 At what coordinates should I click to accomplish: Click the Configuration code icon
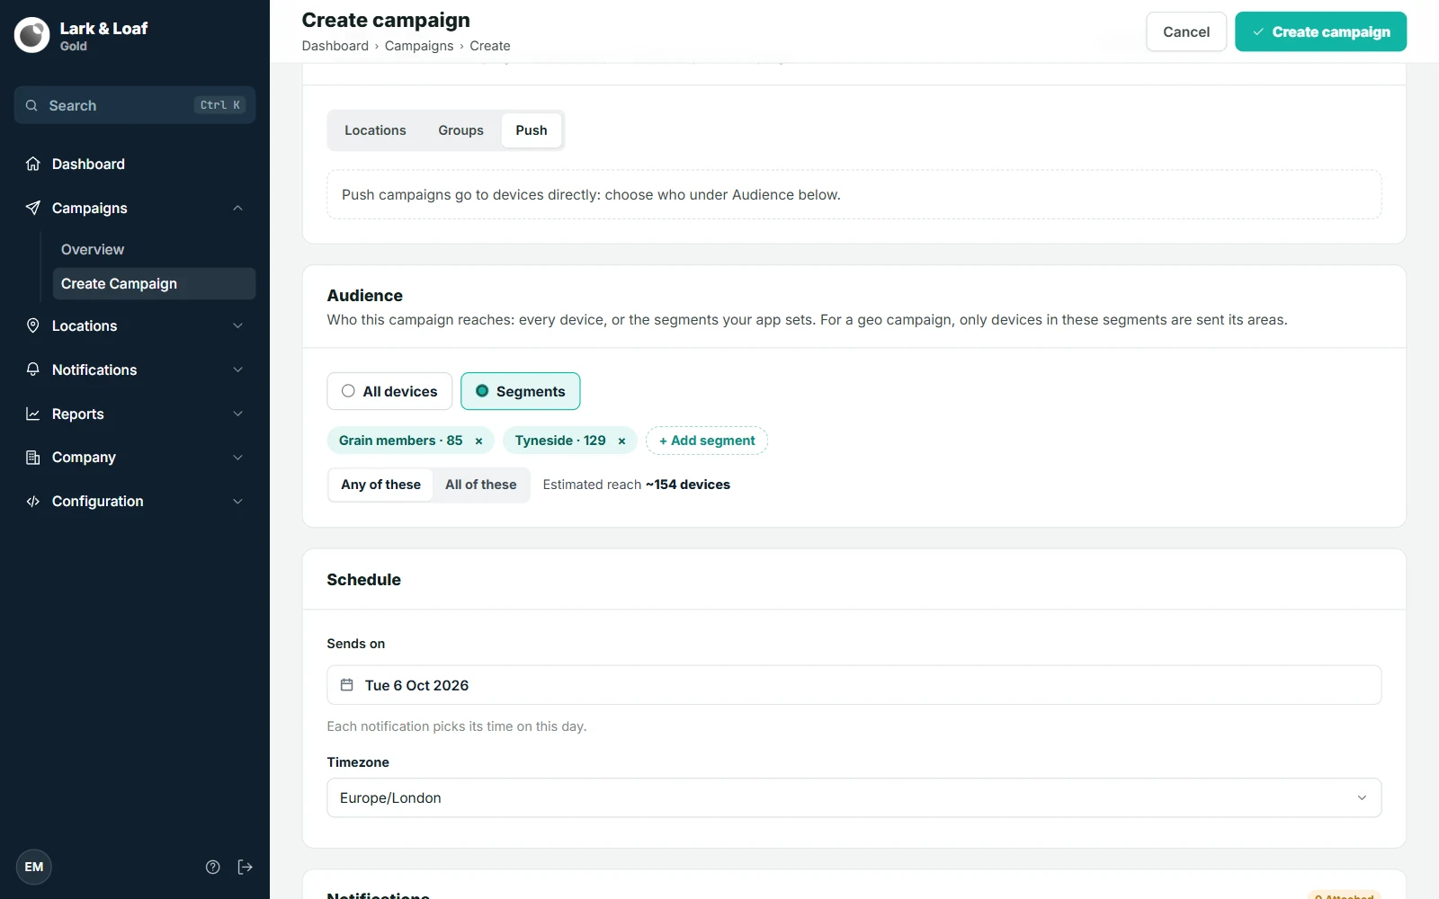(x=33, y=502)
